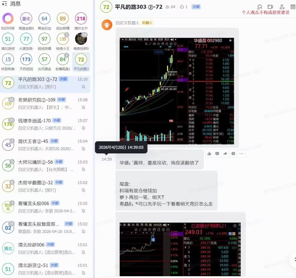
Task: Click the add member icon in header
Action: pyautogui.click(x=282, y=7)
